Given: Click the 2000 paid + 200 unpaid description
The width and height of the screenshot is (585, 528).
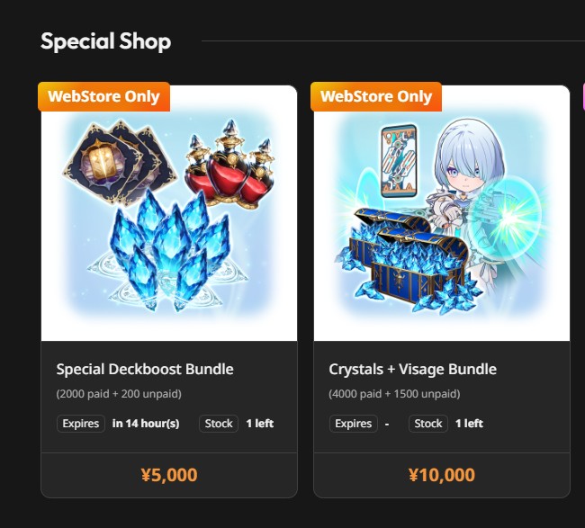Looking at the screenshot, I should coord(119,394).
